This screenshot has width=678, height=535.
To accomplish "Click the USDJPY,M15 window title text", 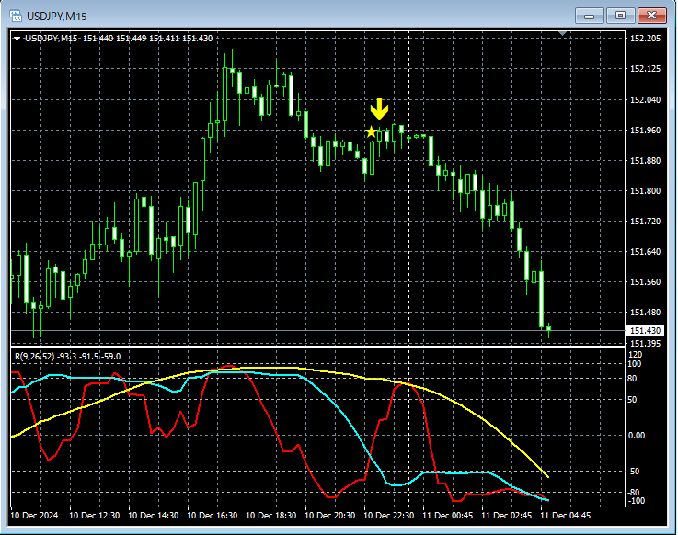I will coord(57,17).
